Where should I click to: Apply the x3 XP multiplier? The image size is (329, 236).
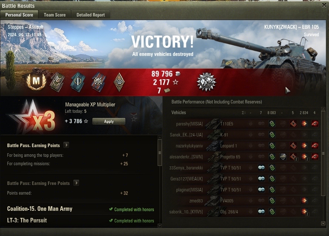[x=109, y=121]
